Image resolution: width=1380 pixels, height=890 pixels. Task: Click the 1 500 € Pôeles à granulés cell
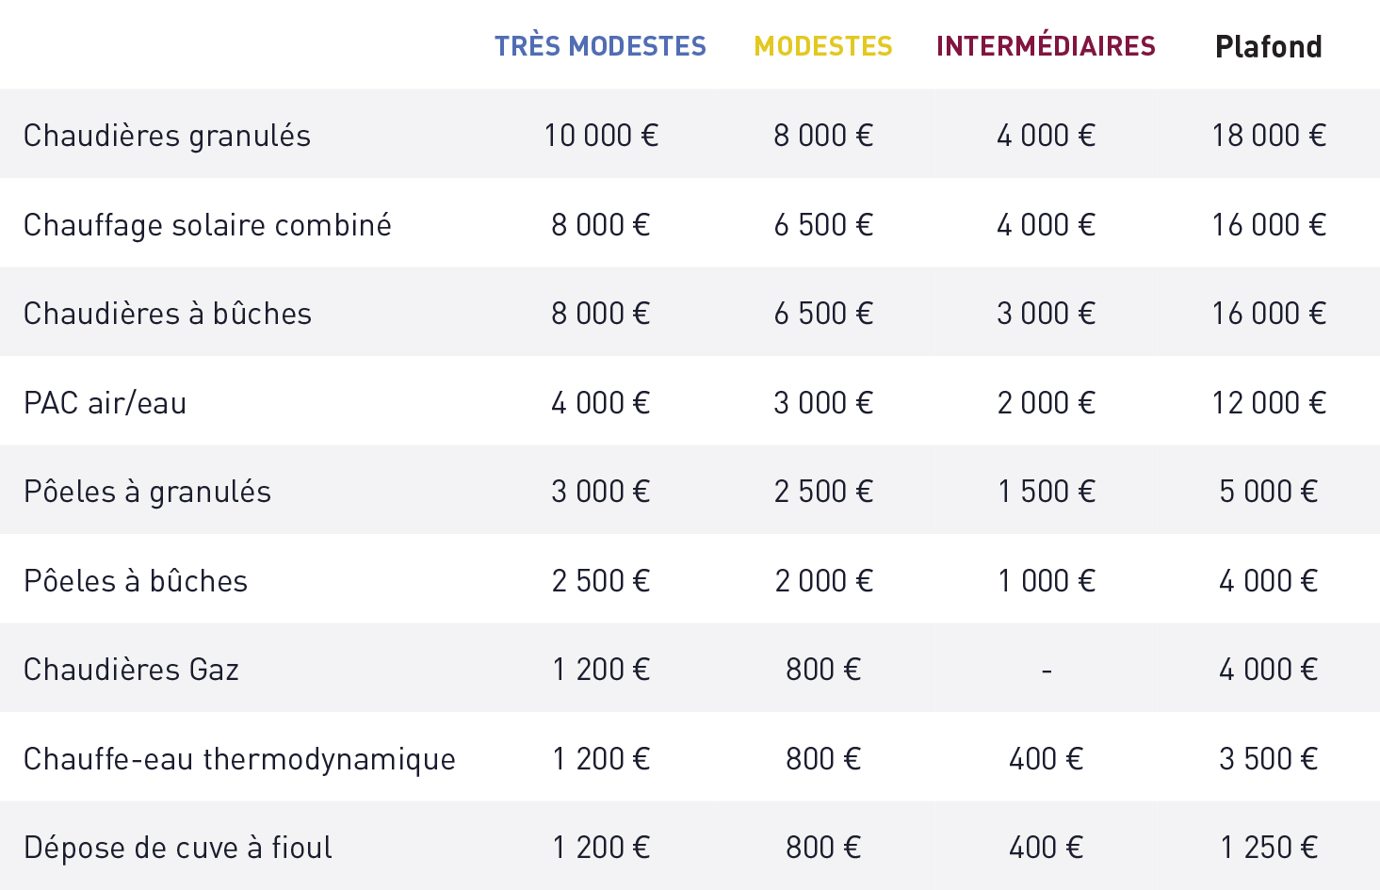[1047, 492]
